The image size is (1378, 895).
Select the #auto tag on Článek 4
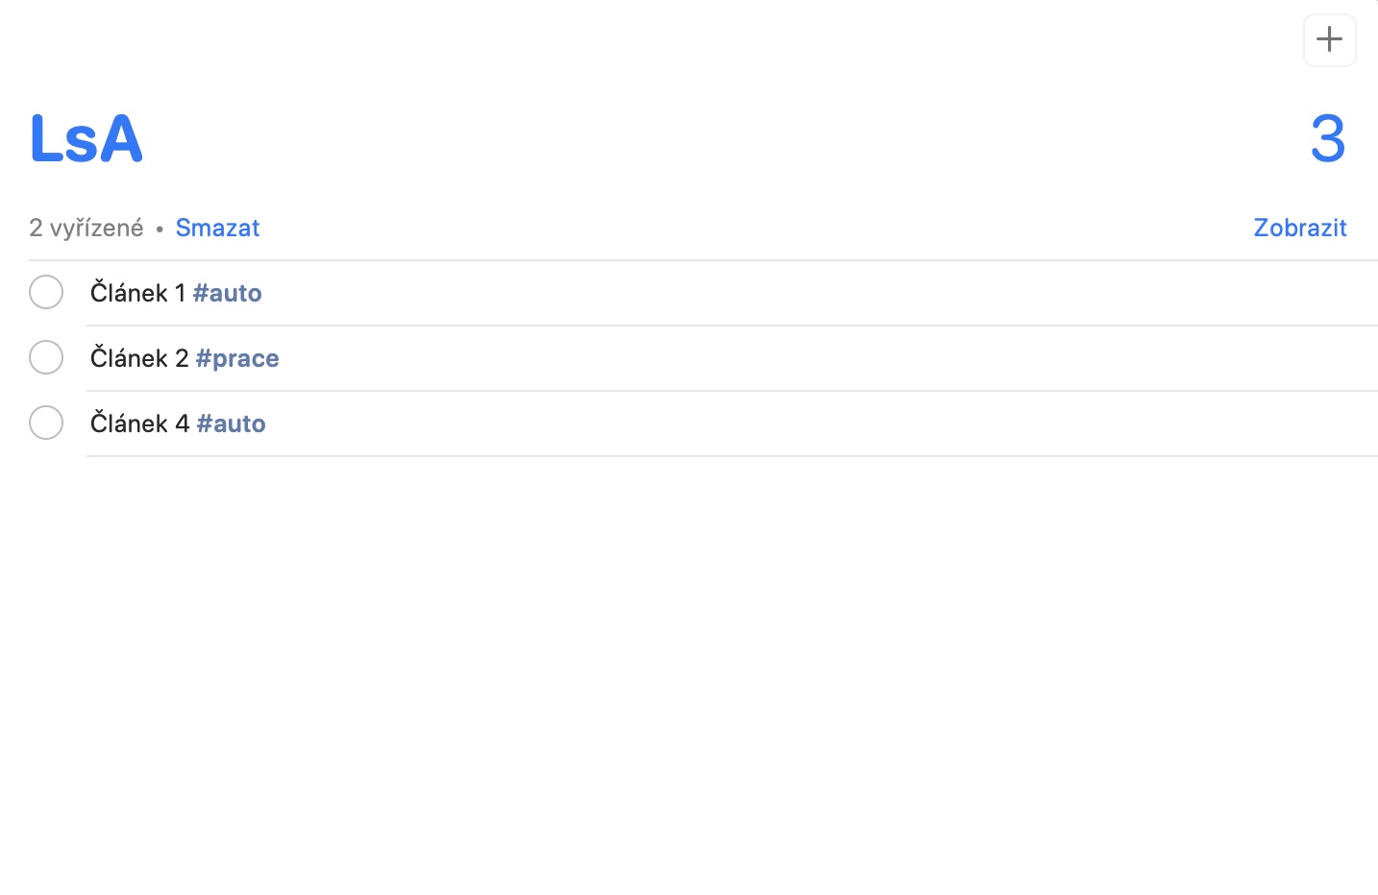232,423
